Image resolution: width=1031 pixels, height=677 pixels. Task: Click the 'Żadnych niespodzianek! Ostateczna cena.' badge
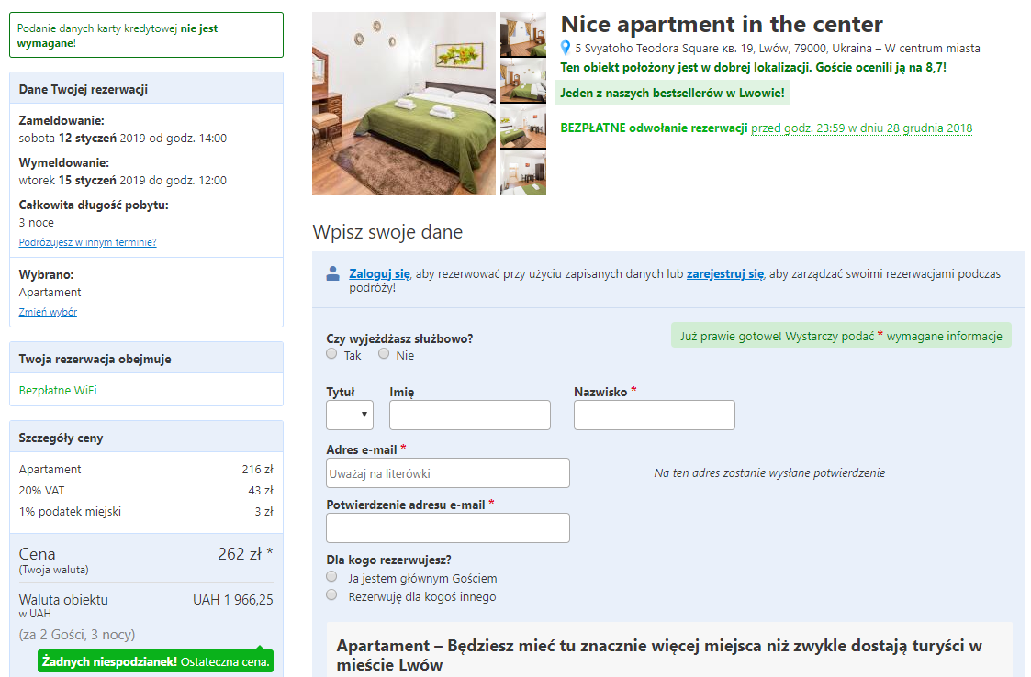coord(156,661)
